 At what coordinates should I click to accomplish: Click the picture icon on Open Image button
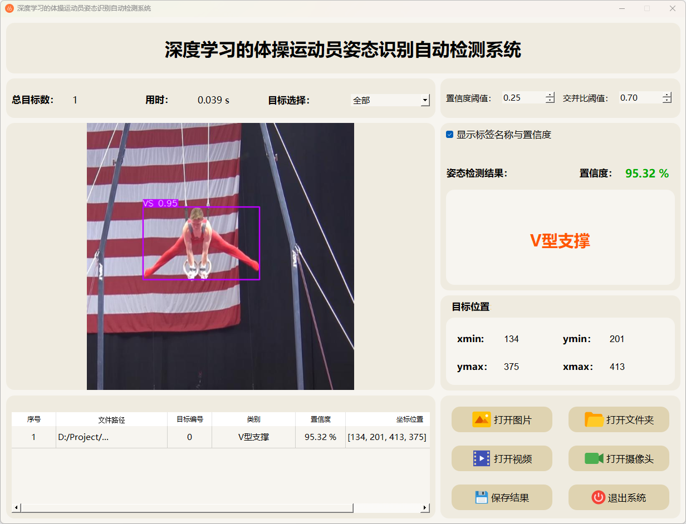(x=481, y=419)
